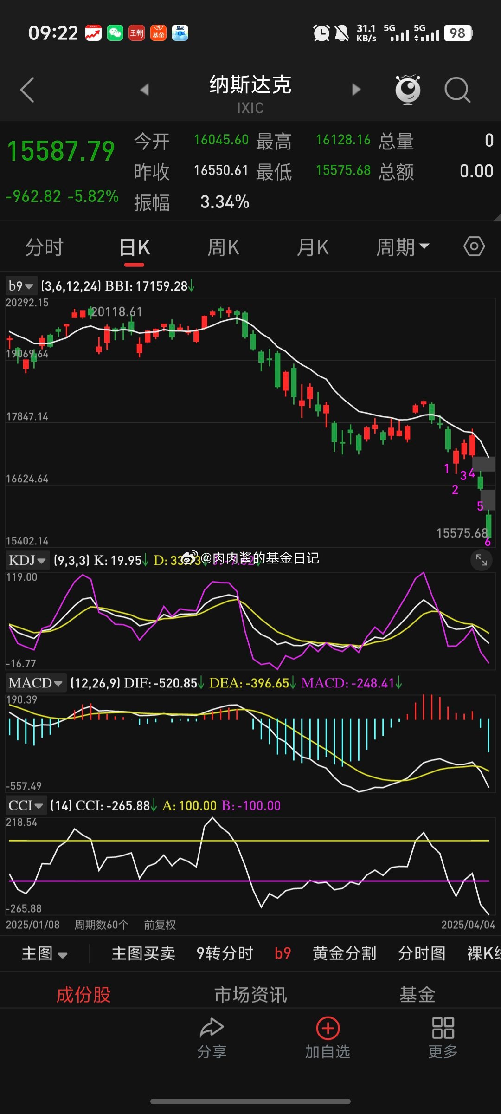
Task: Open the KDJ indicator dropdown
Action: pos(27,560)
